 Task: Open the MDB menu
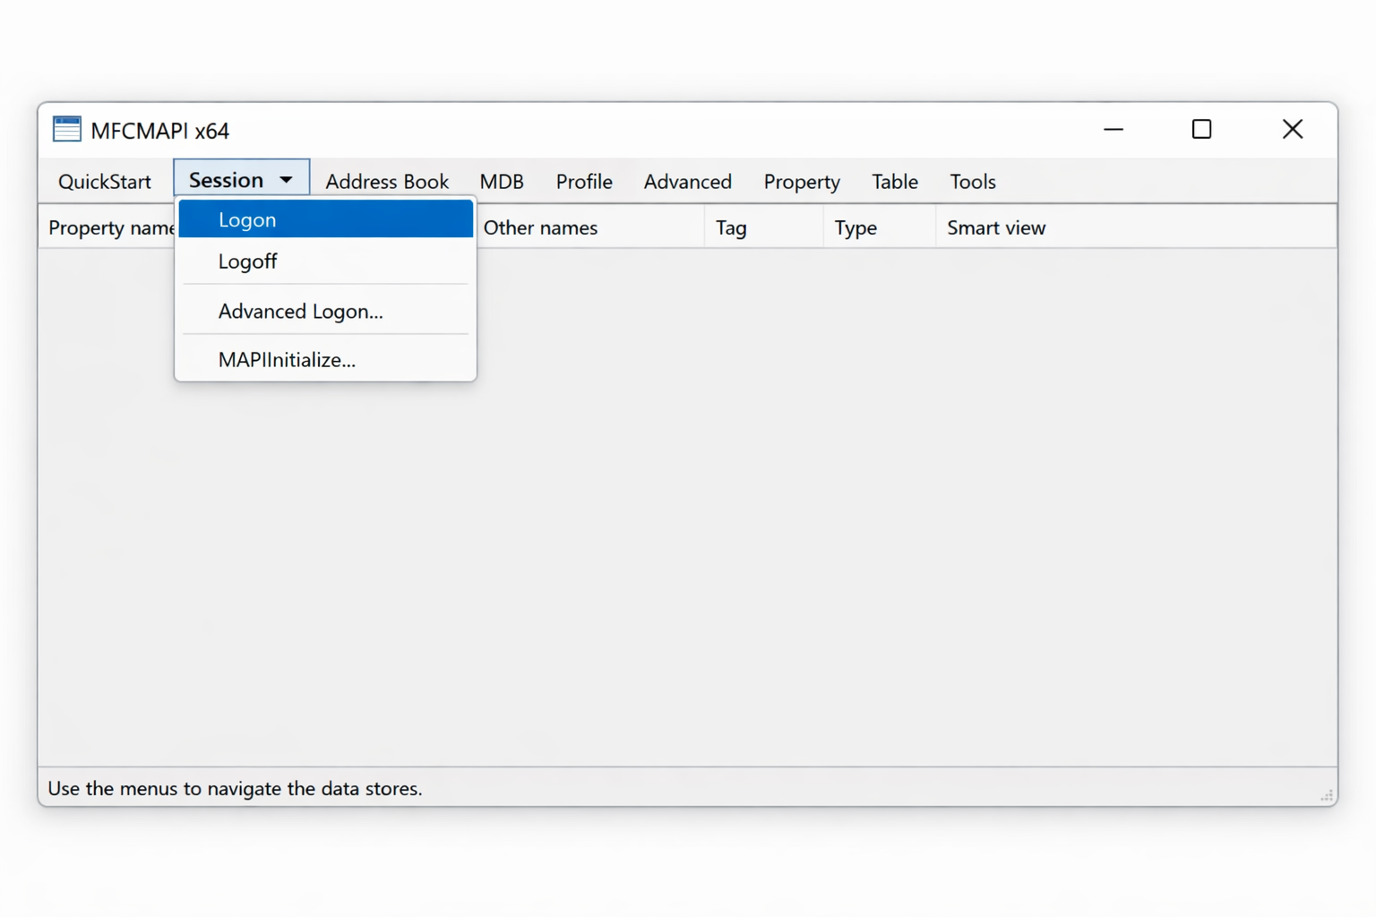(502, 181)
